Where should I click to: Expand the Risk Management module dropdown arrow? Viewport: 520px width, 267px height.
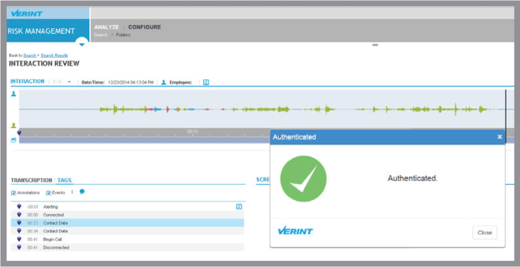point(82,44)
